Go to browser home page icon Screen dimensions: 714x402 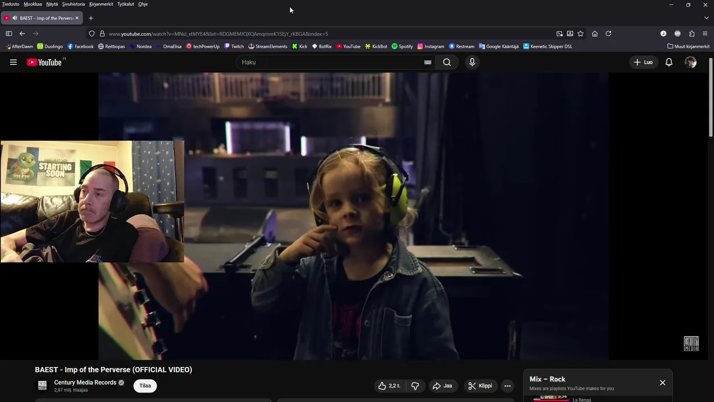[595, 33]
